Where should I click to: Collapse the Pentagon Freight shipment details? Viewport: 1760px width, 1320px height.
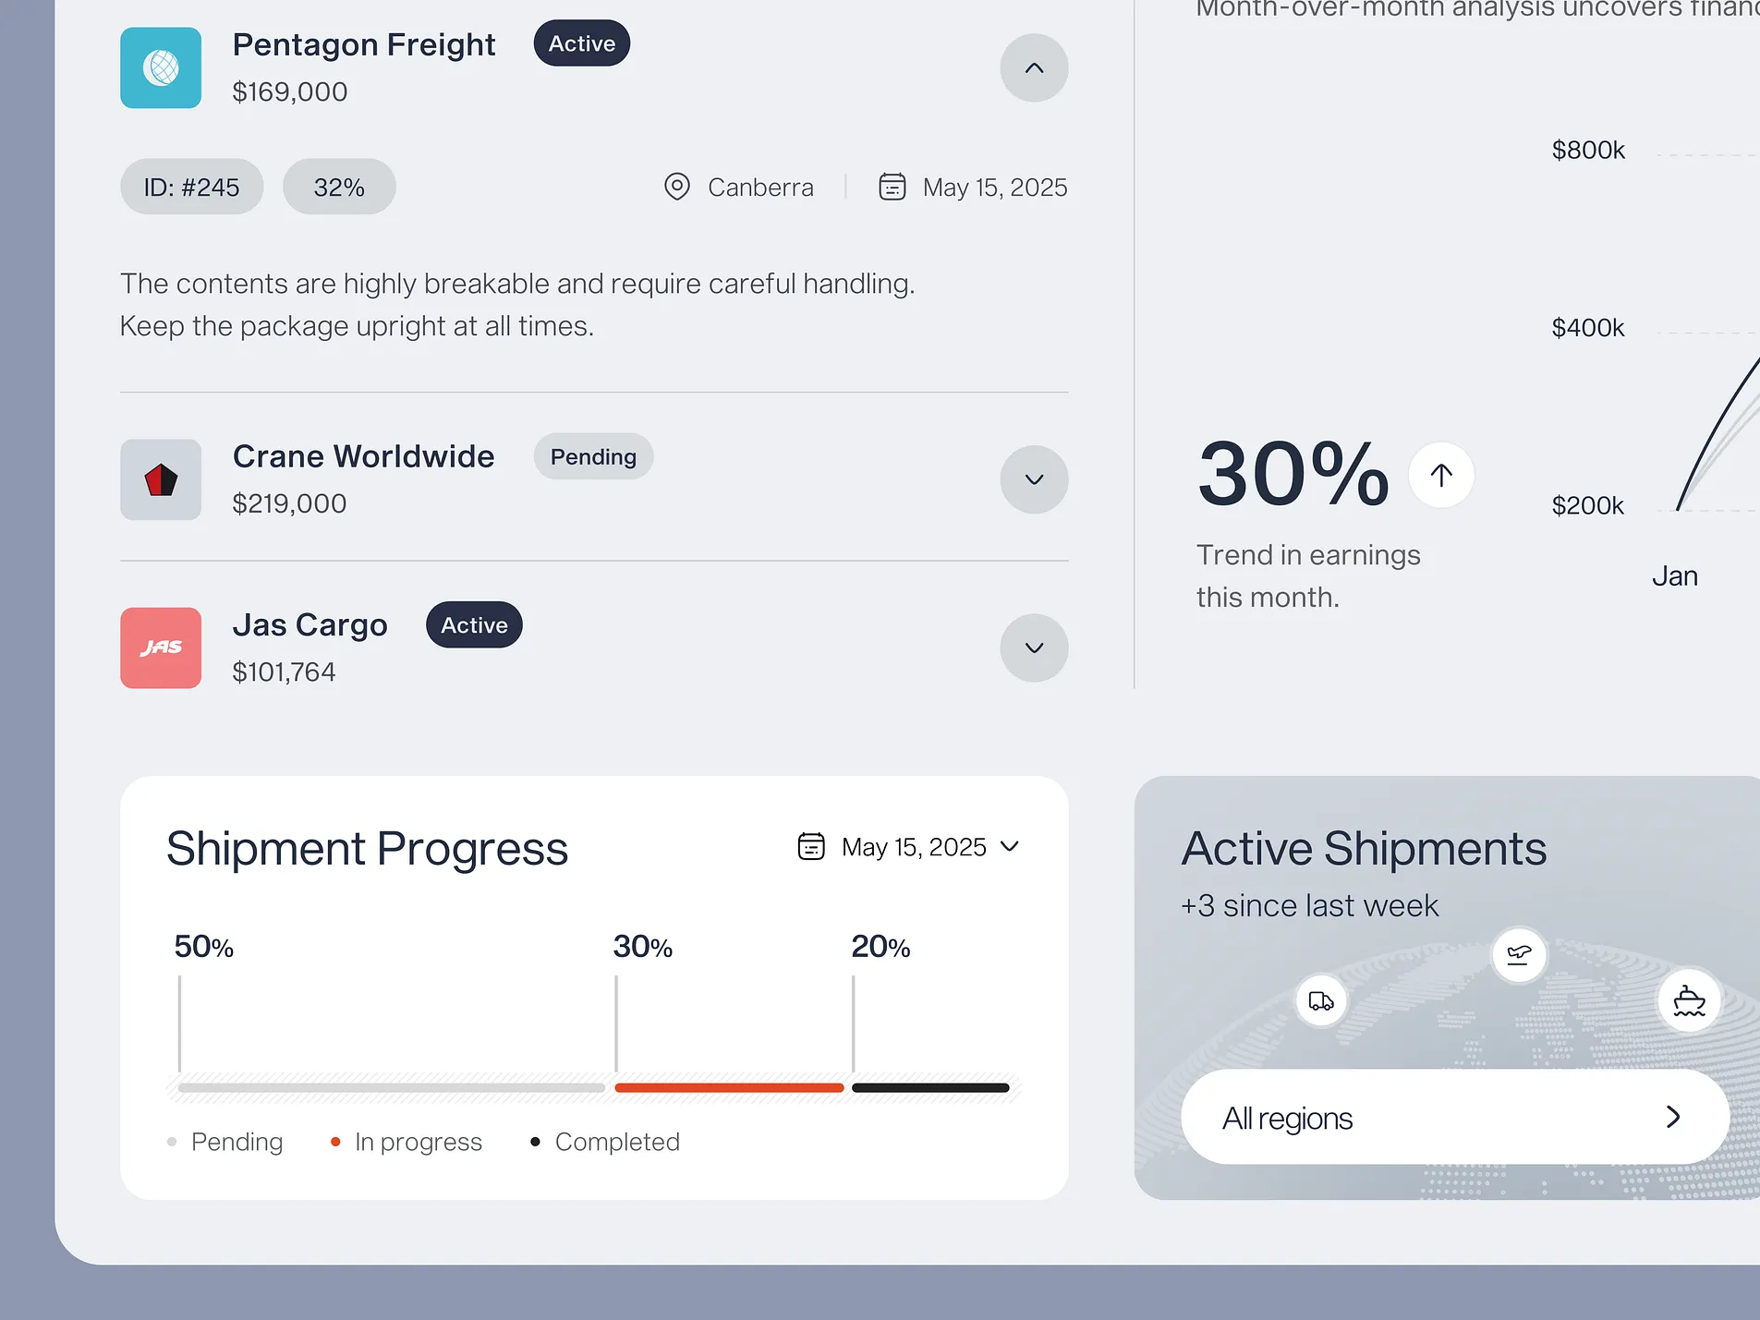click(x=1034, y=67)
